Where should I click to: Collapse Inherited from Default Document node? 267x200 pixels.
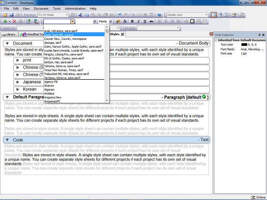(x=216, y=40)
